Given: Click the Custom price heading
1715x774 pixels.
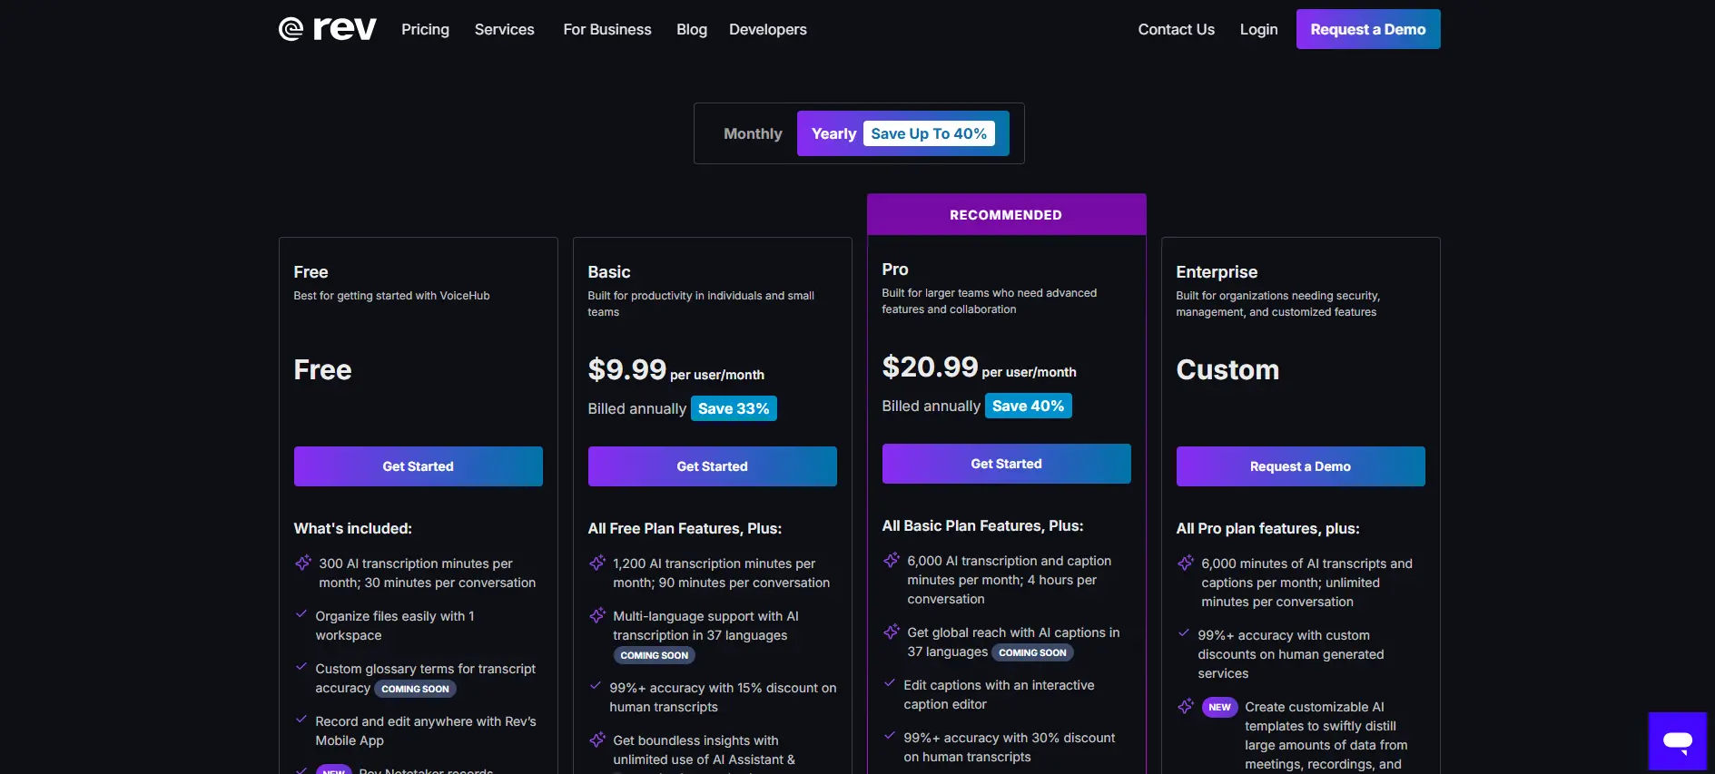Looking at the screenshot, I should [1227, 369].
